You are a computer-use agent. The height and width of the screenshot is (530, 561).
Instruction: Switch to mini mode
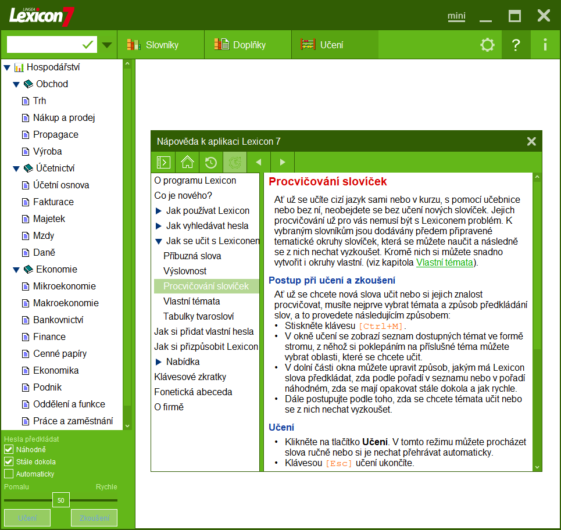[x=456, y=16]
